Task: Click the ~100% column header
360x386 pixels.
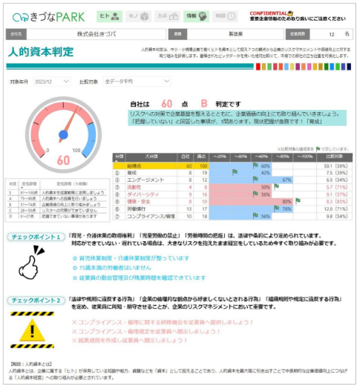Action: coord(305,157)
